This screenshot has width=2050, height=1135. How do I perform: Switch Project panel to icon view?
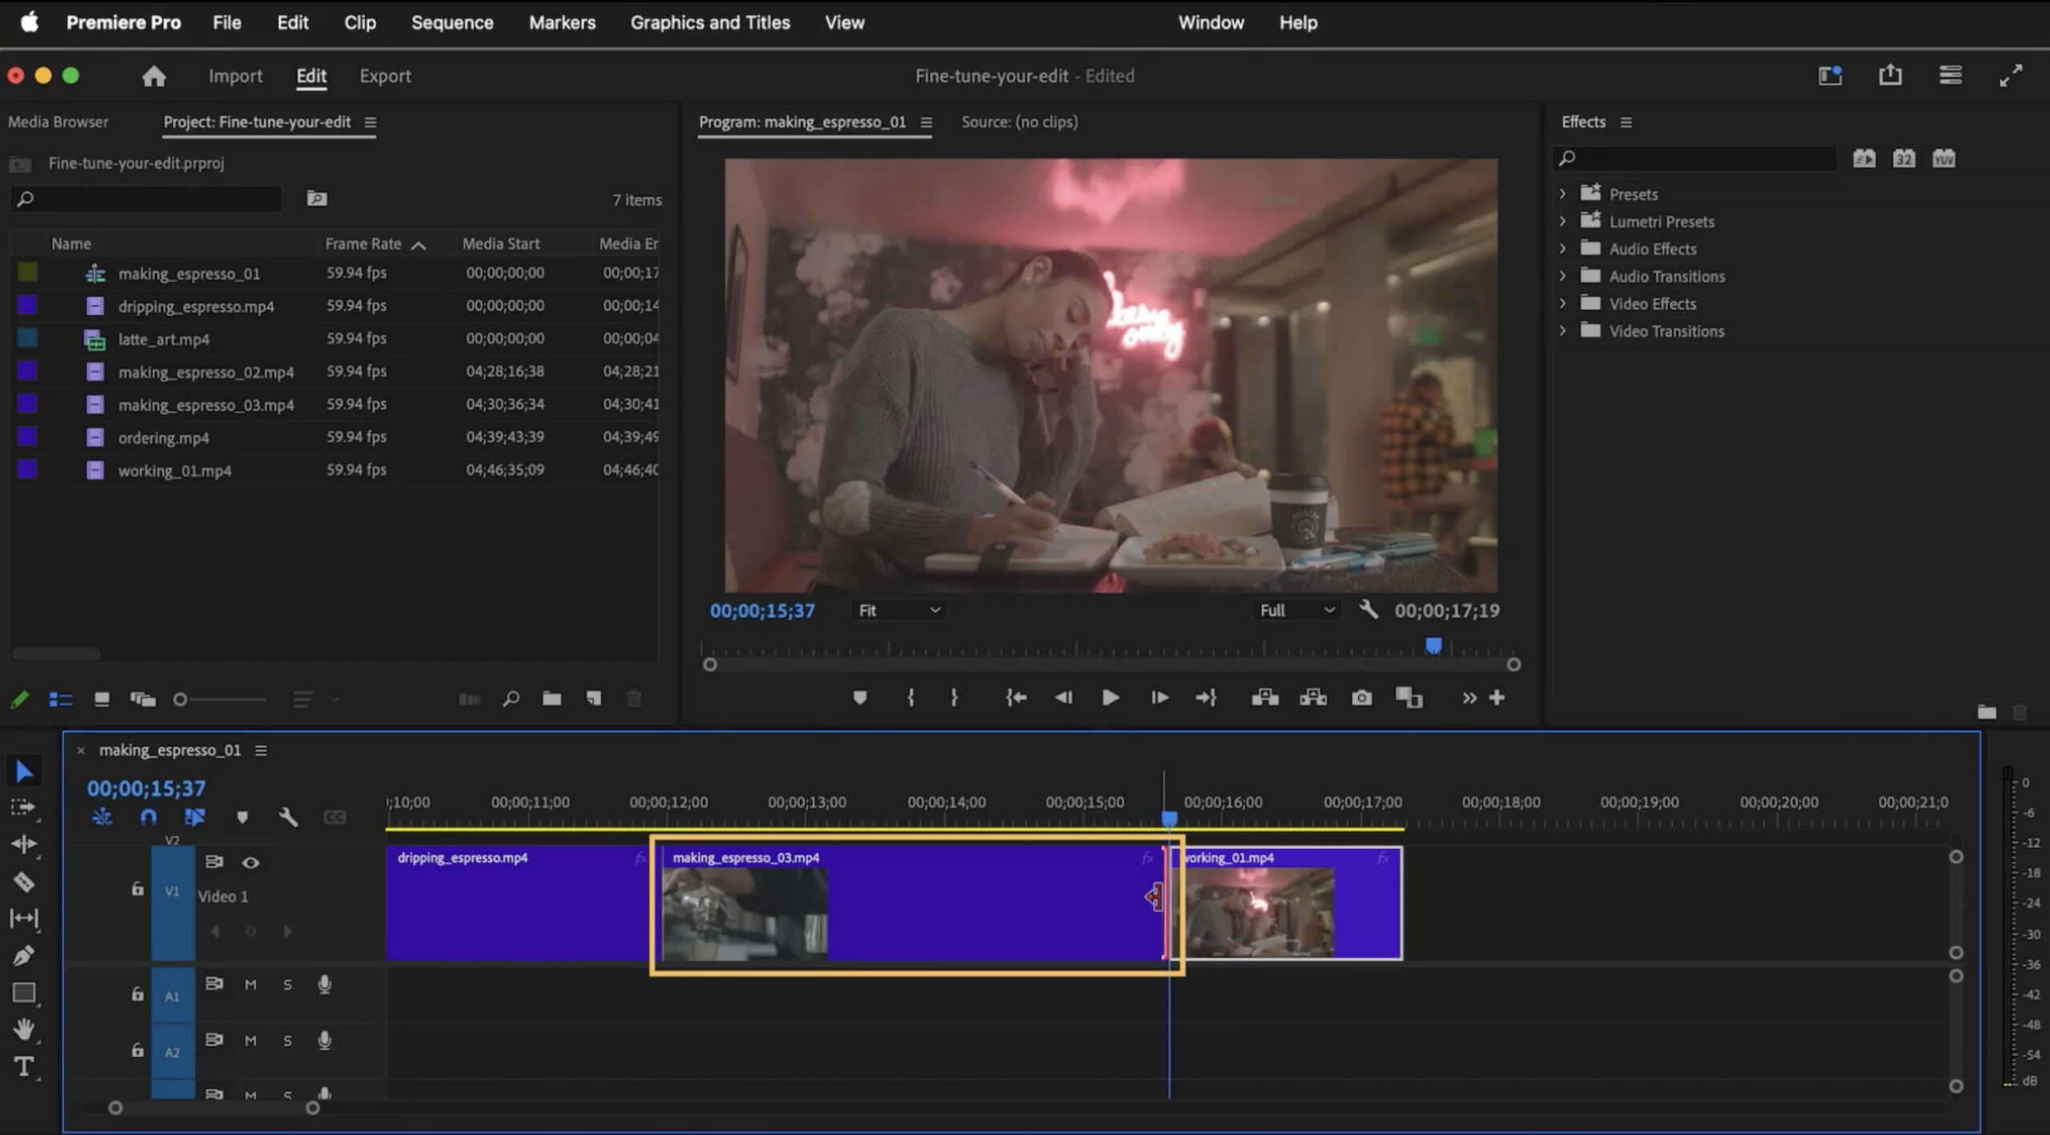[x=102, y=699]
